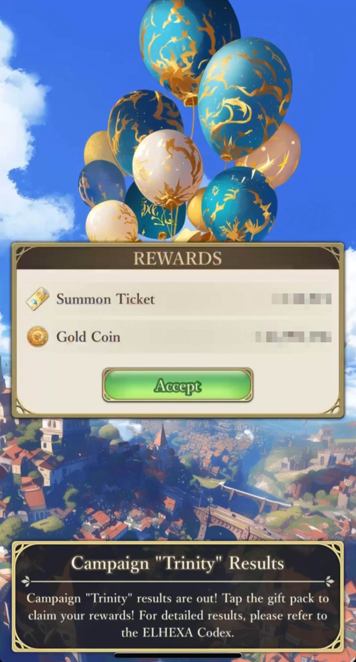Image resolution: width=356 pixels, height=662 pixels.
Task: Tap the results description paragraph mentioning ELHEXA Codex
Action: pos(178,616)
